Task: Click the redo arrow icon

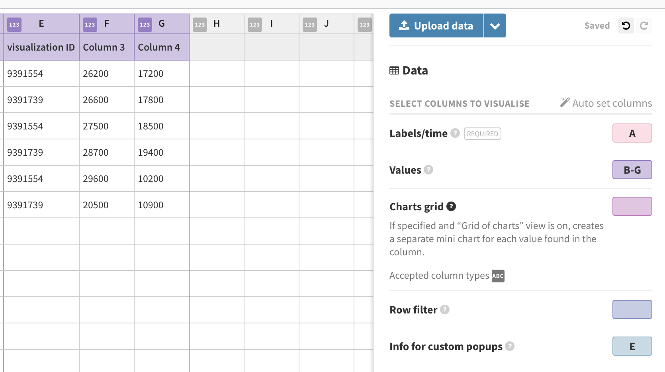Action: click(x=644, y=25)
